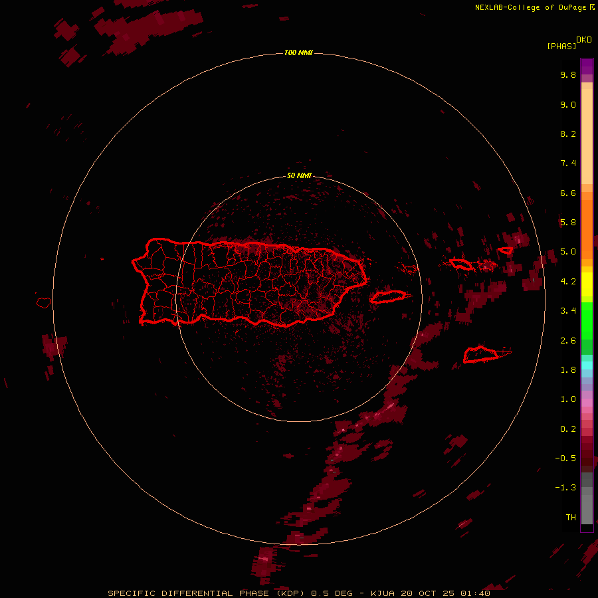Viewport: 598px width, 598px height.
Task: Select the bright green segment of the color bar
Action: point(587,320)
